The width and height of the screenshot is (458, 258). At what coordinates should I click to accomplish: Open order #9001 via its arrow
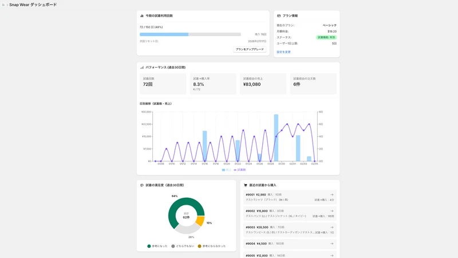click(x=332, y=194)
